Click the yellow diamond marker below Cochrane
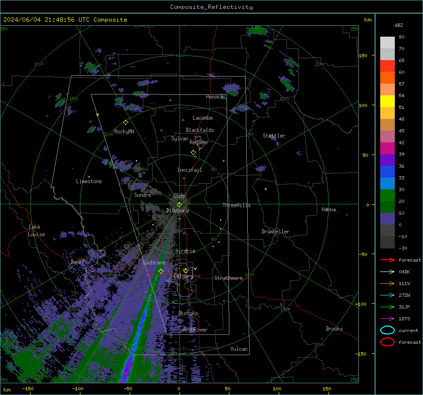 click(x=161, y=271)
